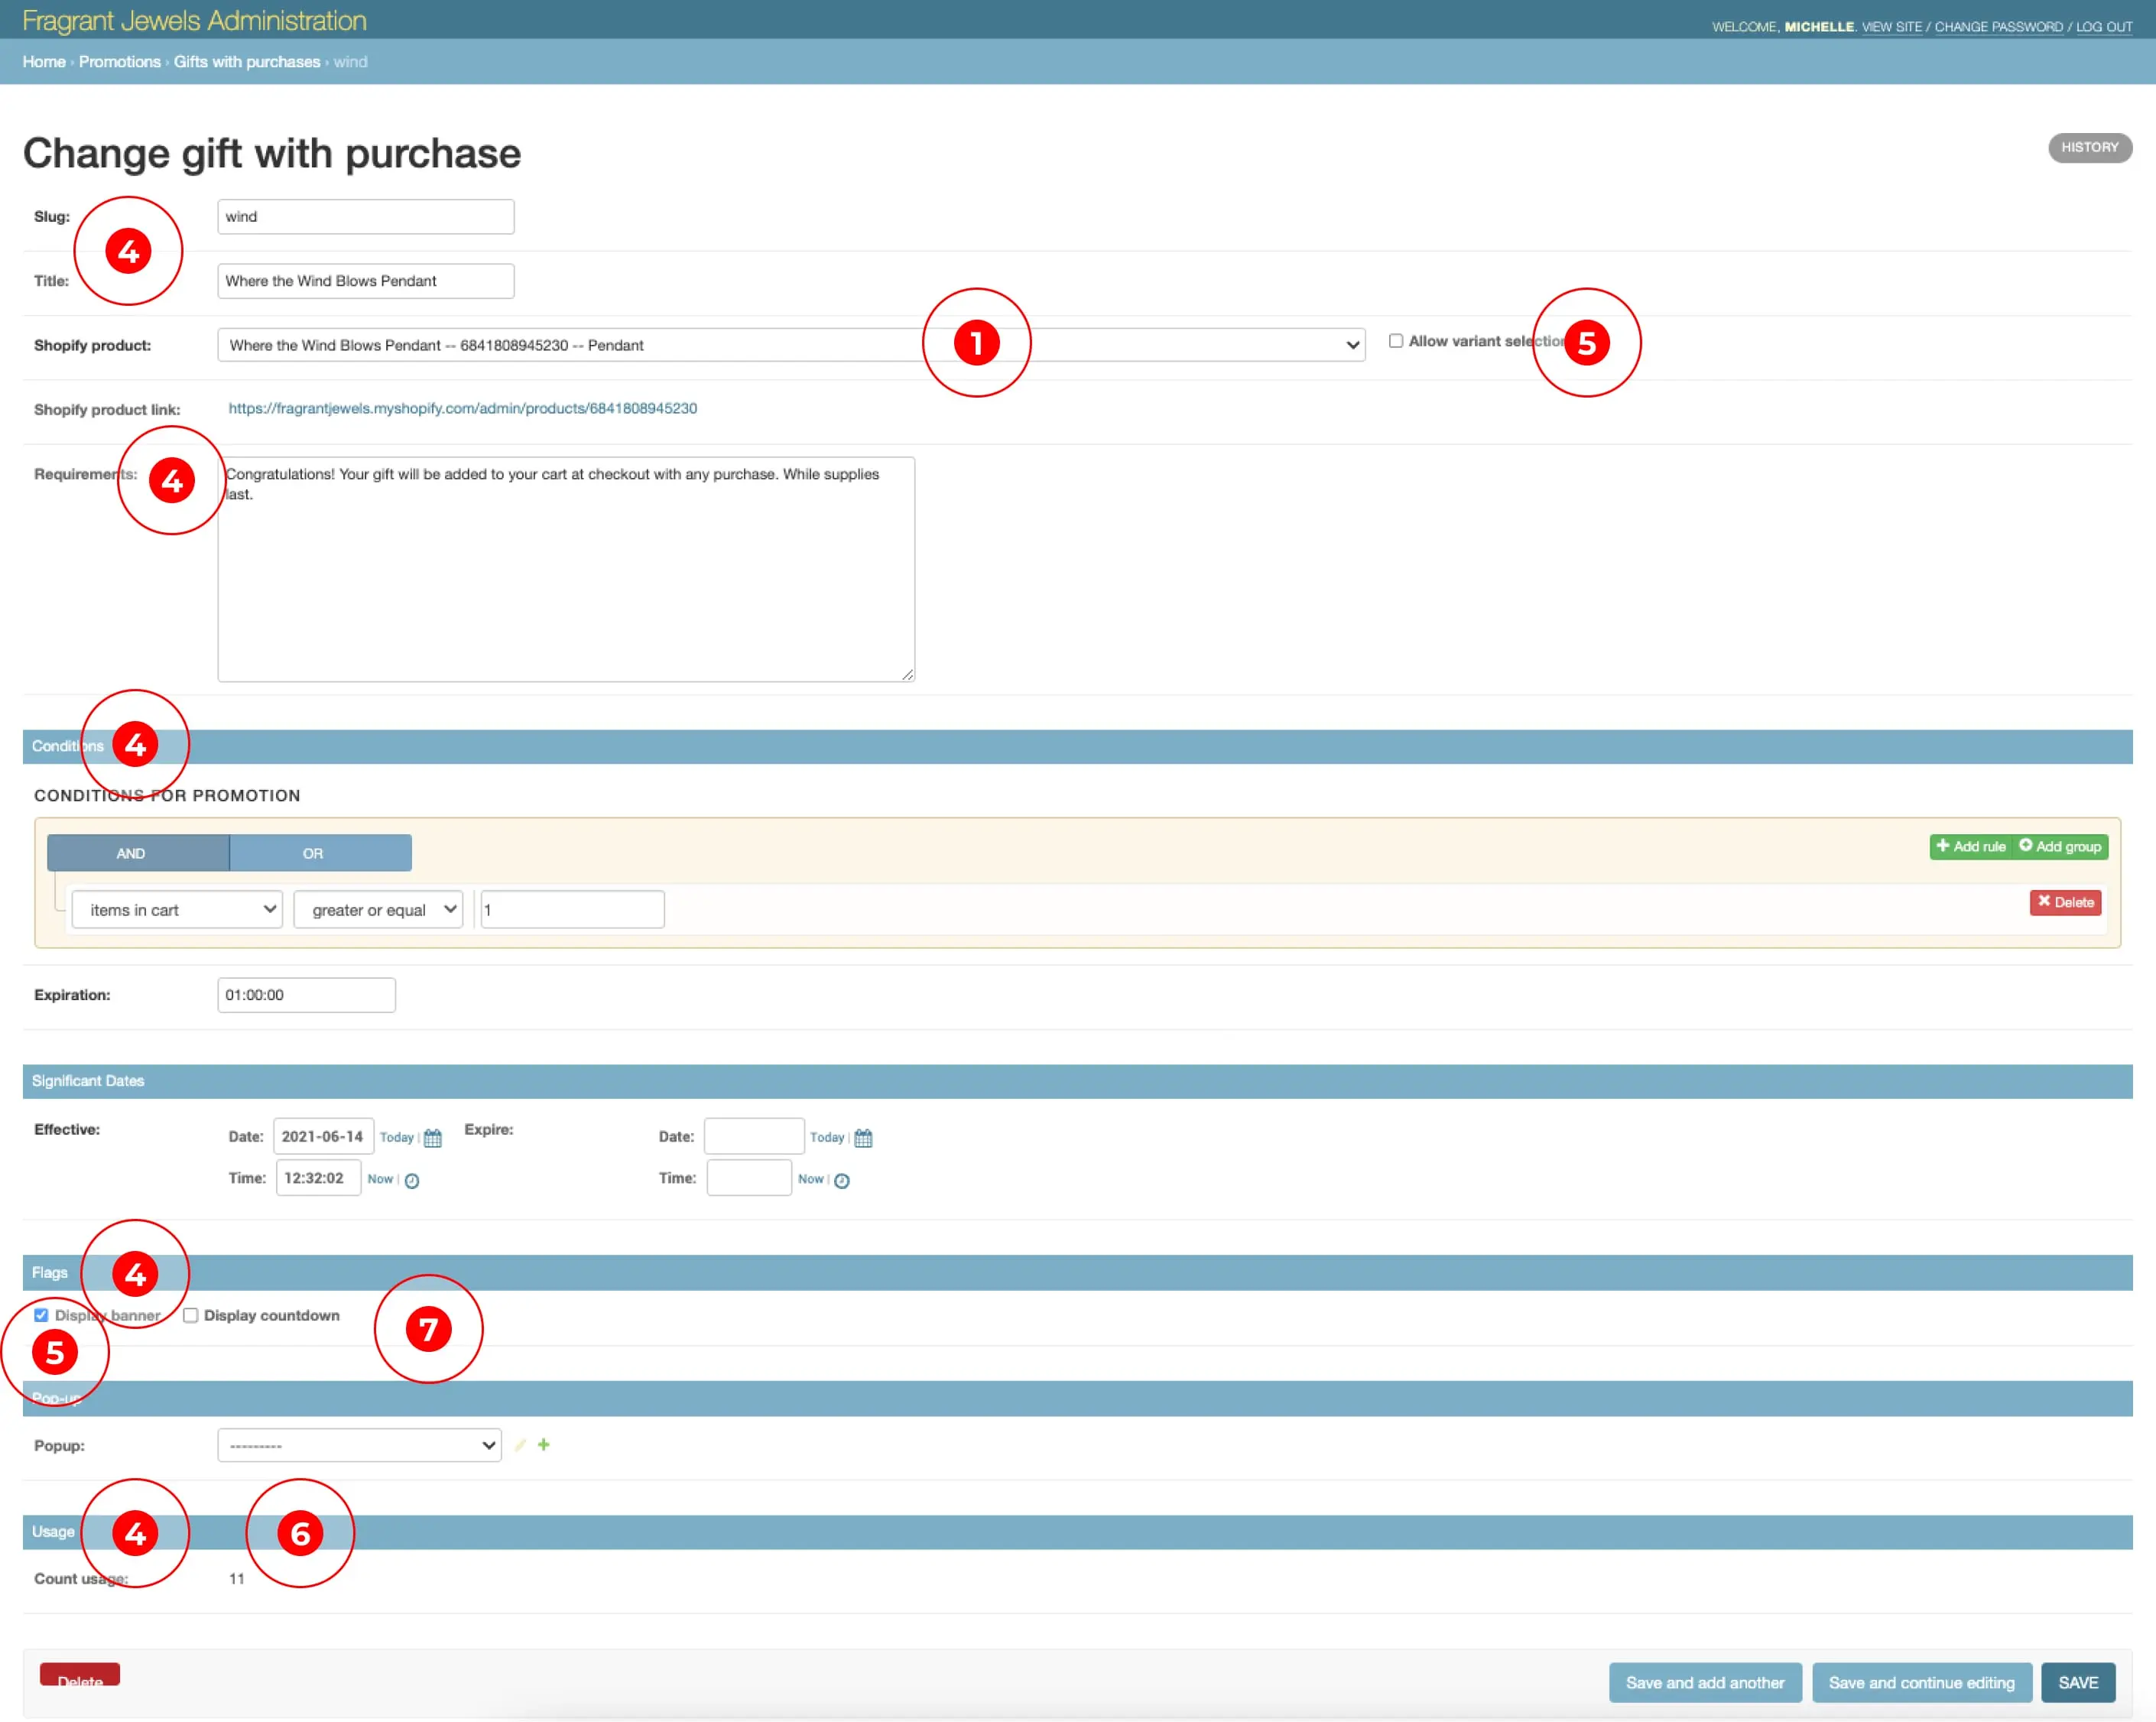Screen dimensions: 2156x1722
Task: Click the HISTORY button
Action: coord(2089,147)
